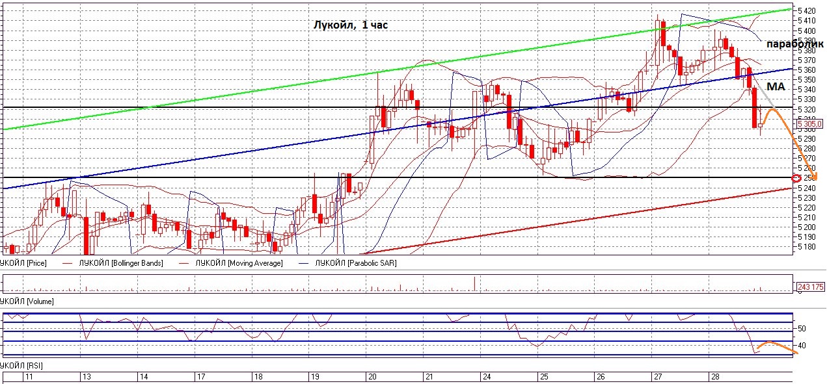Image resolution: width=827 pixels, height=384 pixels.
Task: Click RSI axis label 40
Action: [x=802, y=346]
